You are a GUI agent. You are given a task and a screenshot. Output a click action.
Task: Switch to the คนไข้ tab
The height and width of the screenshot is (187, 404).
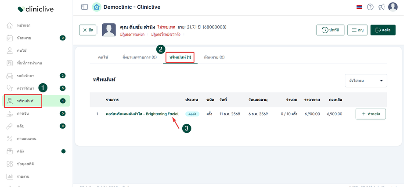[103, 57]
